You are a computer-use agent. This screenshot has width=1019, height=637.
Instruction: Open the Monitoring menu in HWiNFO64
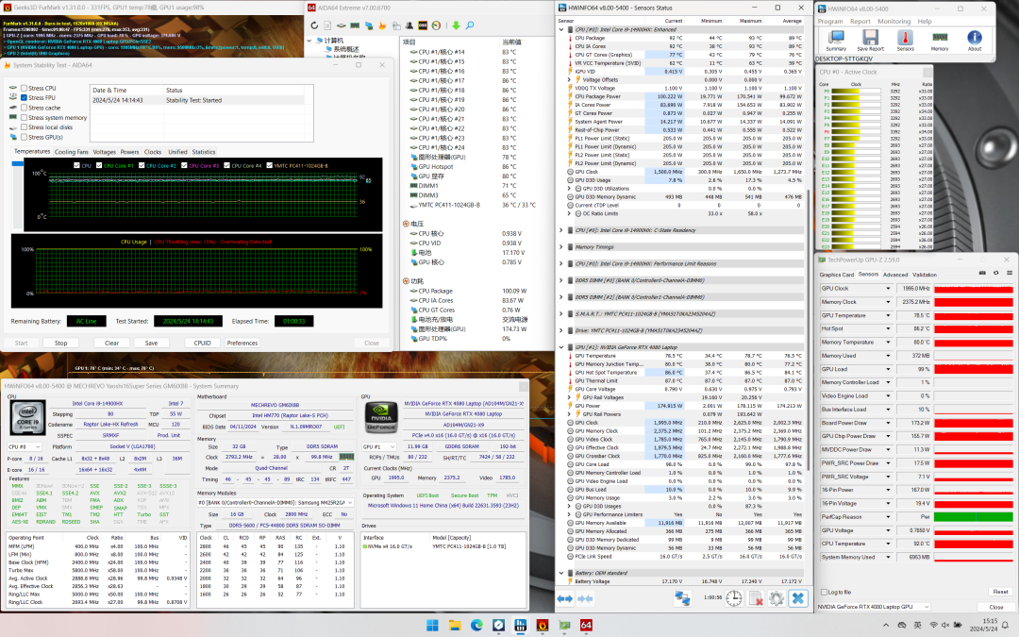894,21
